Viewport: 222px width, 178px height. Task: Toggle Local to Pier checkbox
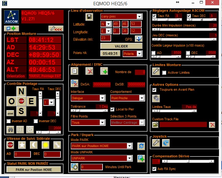point(112,110)
